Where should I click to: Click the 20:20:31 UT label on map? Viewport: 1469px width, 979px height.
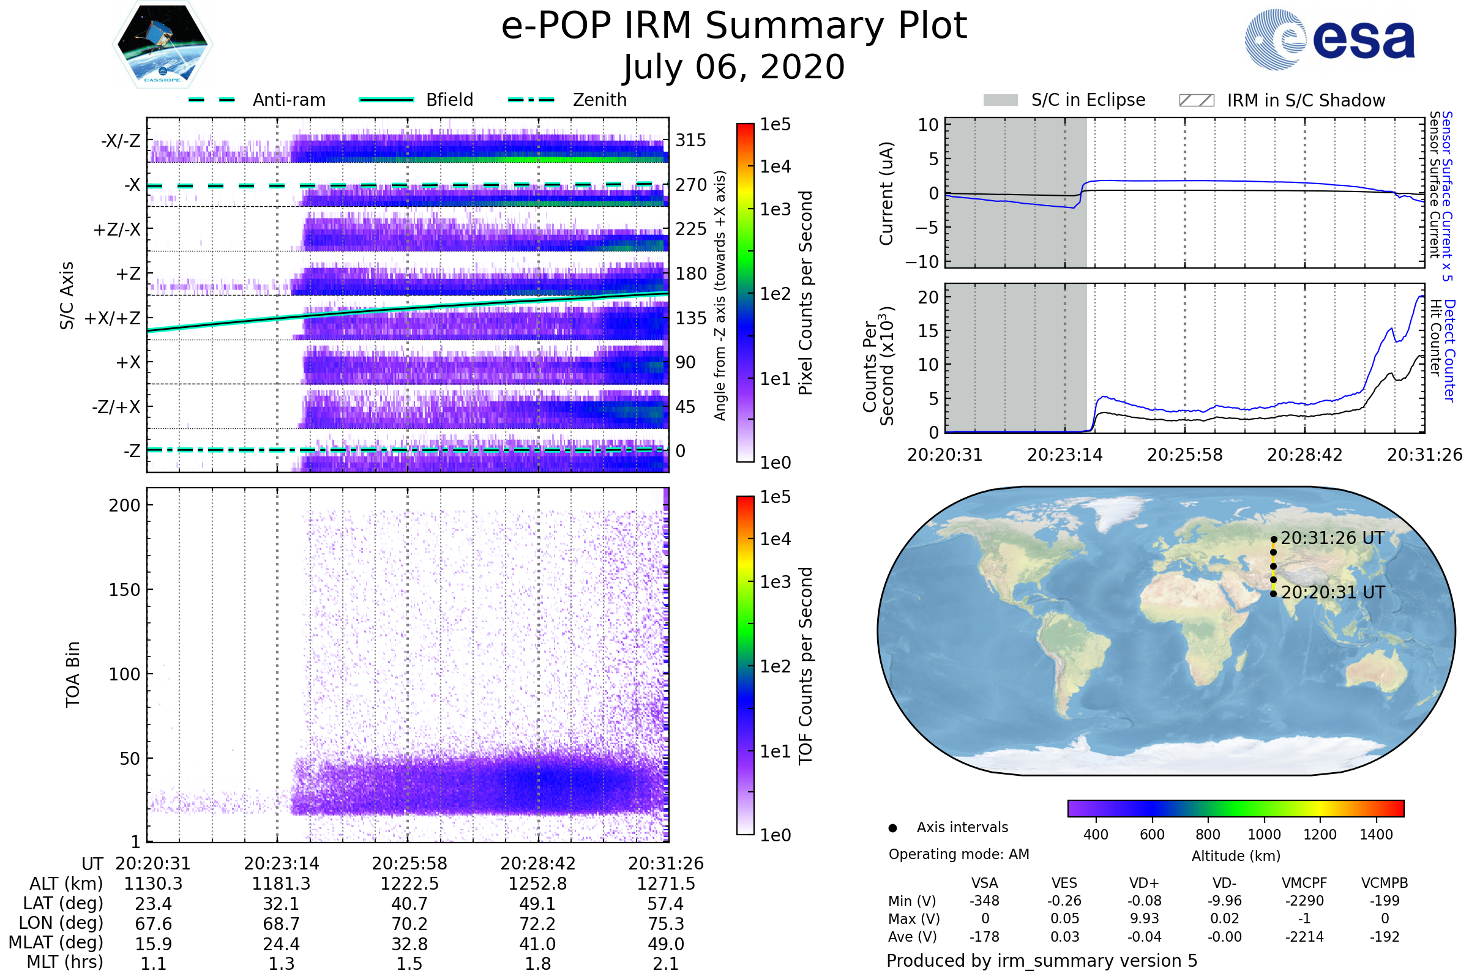(1333, 592)
